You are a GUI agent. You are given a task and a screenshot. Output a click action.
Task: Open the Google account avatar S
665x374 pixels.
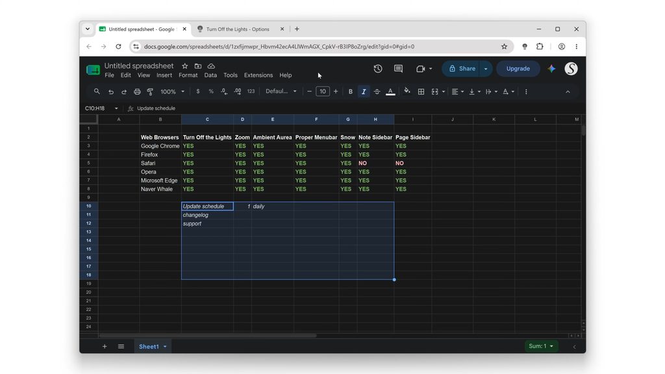(x=571, y=69)
